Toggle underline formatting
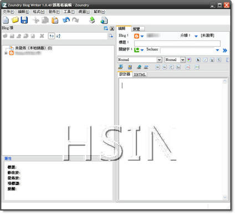 tap(212, 60)
